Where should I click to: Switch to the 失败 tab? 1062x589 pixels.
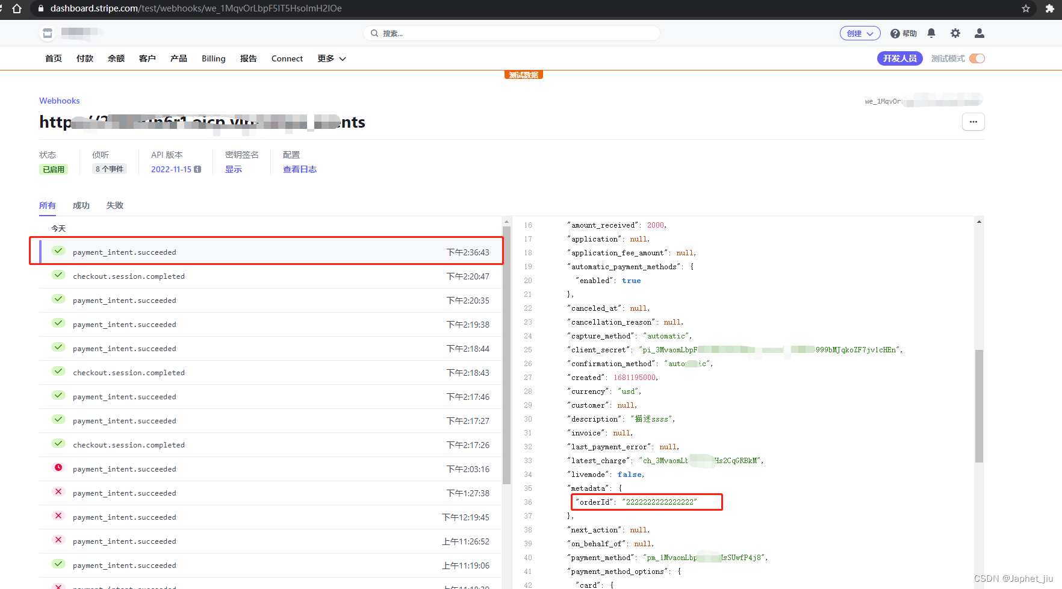coord(115,205)
